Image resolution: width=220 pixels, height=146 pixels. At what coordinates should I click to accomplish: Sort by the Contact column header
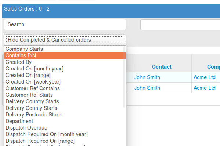point(162,67)
